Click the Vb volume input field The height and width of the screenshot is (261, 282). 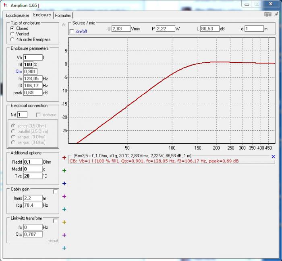pos(33,58)
